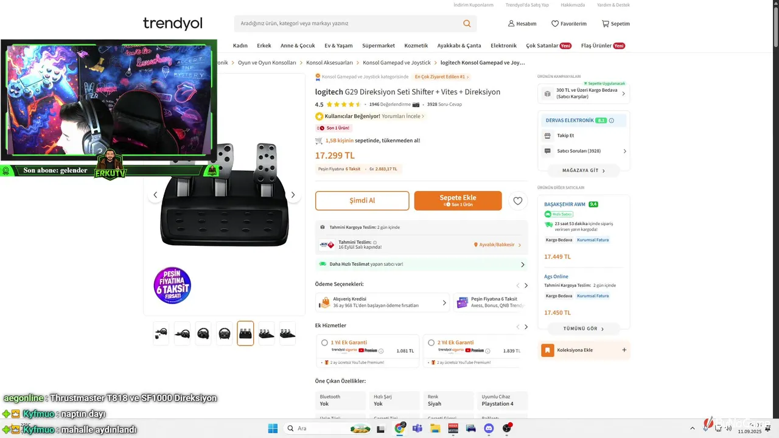Click the product search input field
Image resolution: width=779 pixels, height=438 pixels.
(x=348, y=24)
